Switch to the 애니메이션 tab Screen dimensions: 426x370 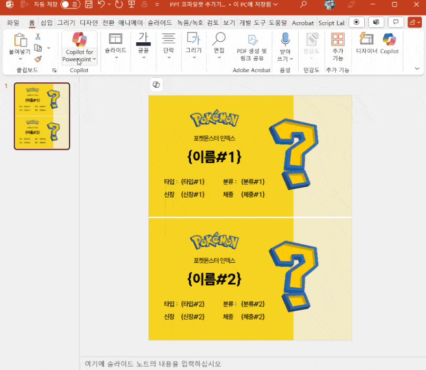tap(131, 23)
